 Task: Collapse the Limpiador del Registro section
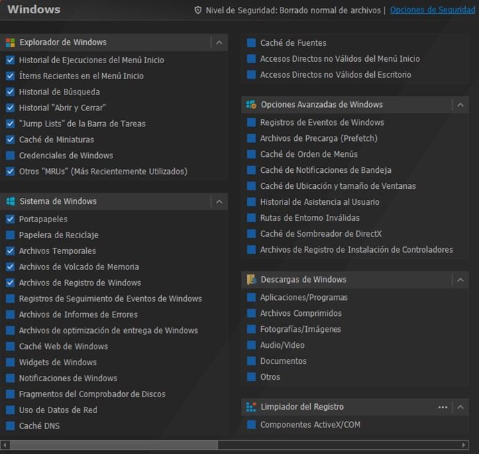pyautogui.click(x=460, y=407)
